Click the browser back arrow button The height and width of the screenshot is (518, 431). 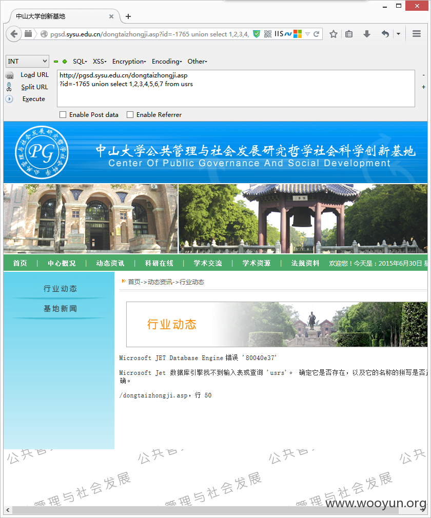(14, 34)
